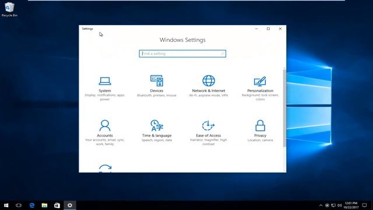Open the Time & language icon

[x=157, y=125]
